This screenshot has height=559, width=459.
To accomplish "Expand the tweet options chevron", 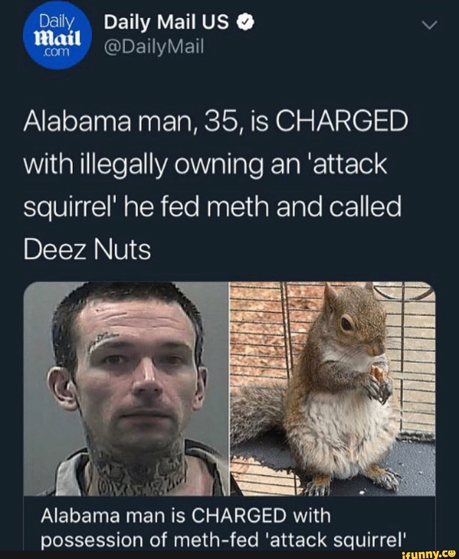I will click(x=431, y=26).
